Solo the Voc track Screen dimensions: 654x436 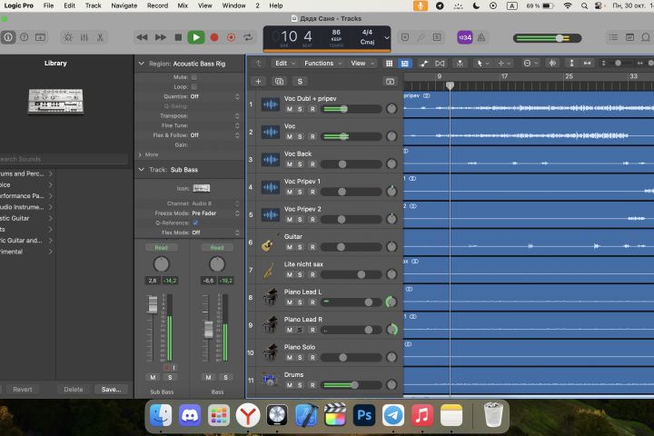300,136
